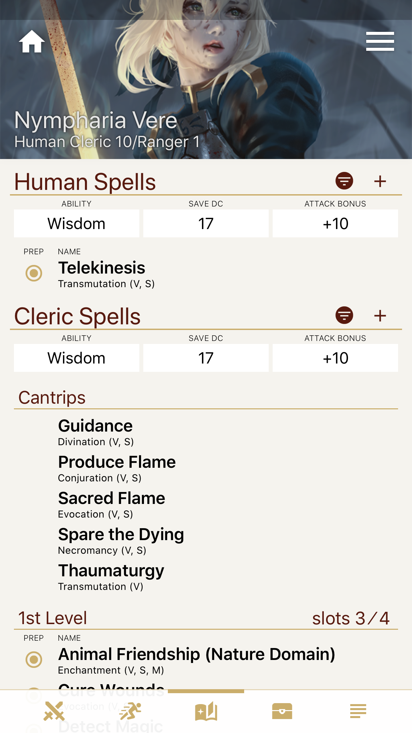Add a new Human spell
The width and height of the screenshot is (412, 733).
click(x=380, y=181)
